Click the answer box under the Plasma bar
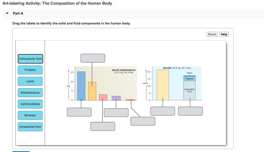This screenshot has width=264, height=152. coord(191,111)
